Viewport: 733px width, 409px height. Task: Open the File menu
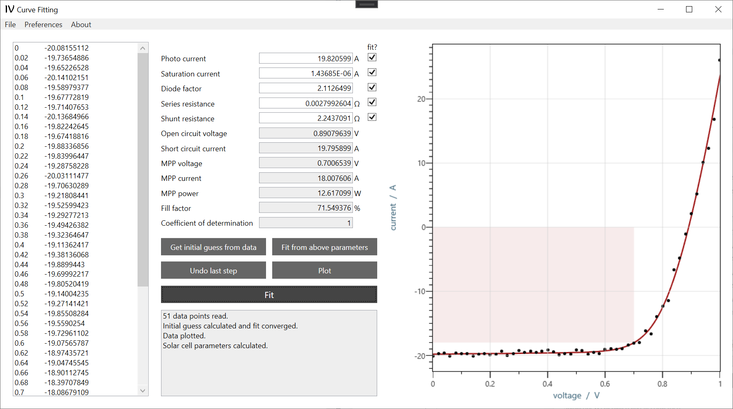[x=10, y=24]
